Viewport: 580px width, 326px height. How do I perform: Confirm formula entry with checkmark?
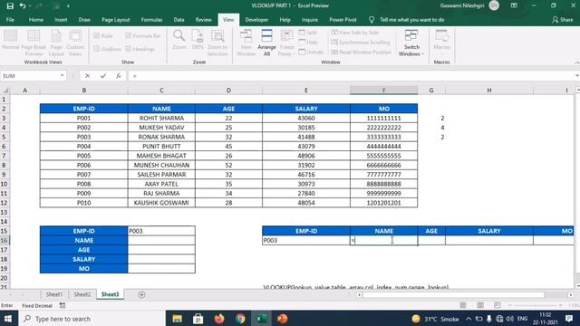(x=103, y=76)
